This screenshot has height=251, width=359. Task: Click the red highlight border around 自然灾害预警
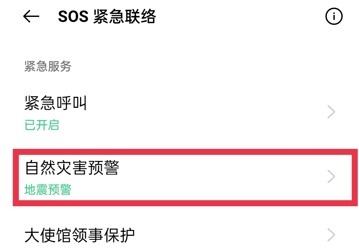(x=185, y=152)
